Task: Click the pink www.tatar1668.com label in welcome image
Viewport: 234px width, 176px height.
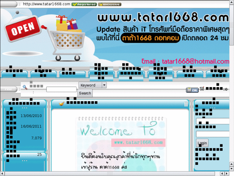Action: coord(138,142)
